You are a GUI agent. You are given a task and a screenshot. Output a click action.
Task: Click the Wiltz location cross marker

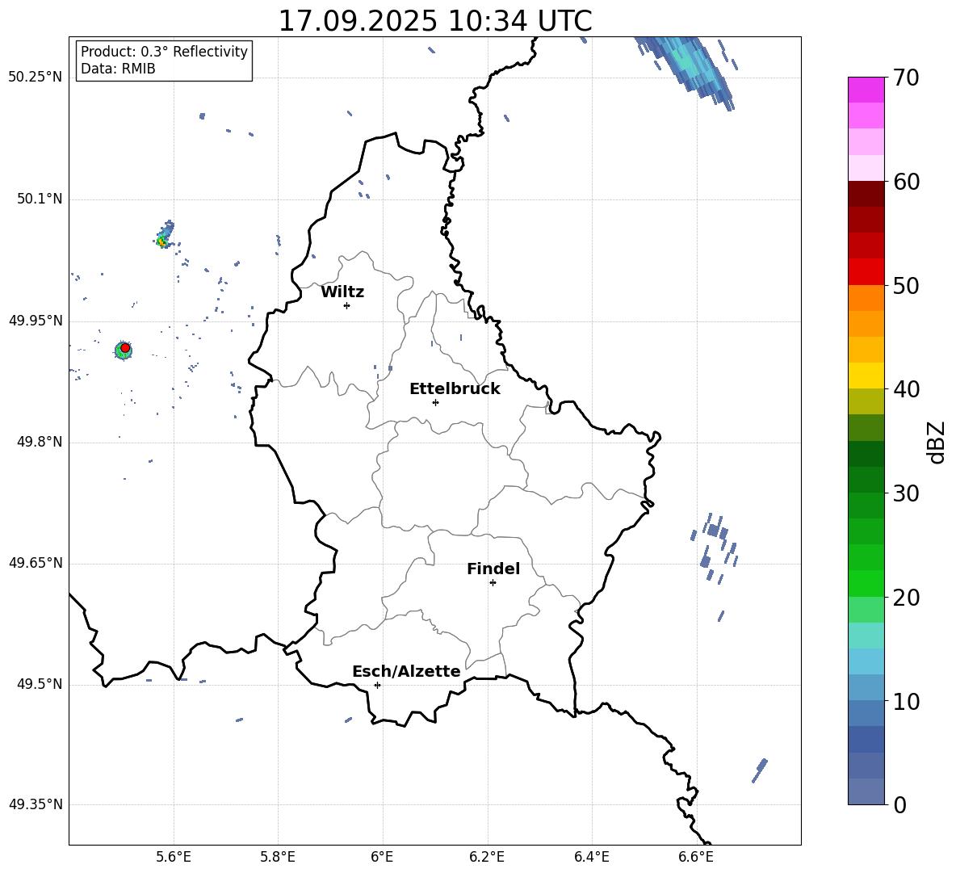(x=347, y=305)
